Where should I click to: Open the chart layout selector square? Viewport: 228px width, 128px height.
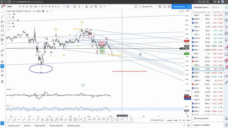point(136,6)
